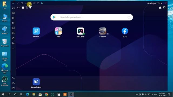173x97 pixels.
Task: Select the This PC desktop icon
Action: (5, 18)
